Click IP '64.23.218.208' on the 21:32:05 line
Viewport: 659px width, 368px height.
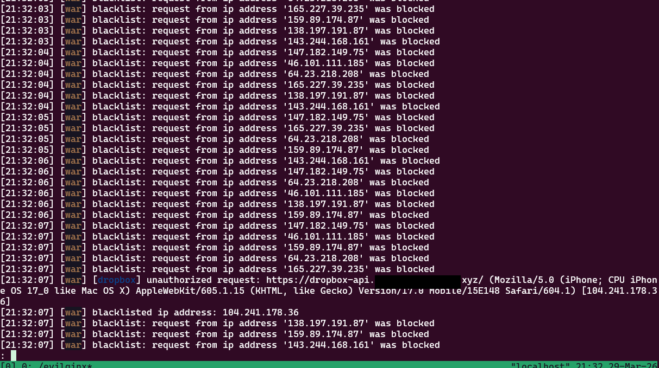323,139
